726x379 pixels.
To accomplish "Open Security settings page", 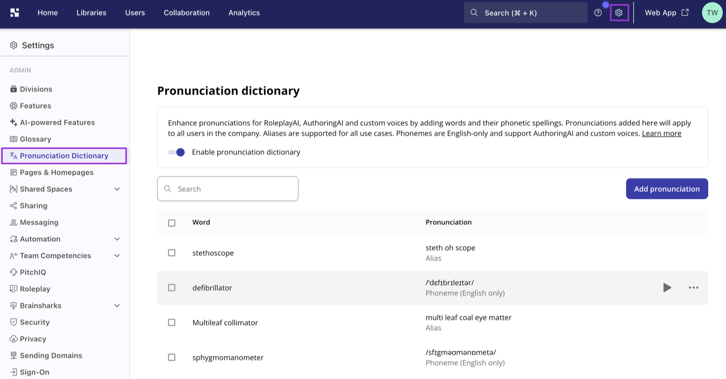I will click(34, 322).
